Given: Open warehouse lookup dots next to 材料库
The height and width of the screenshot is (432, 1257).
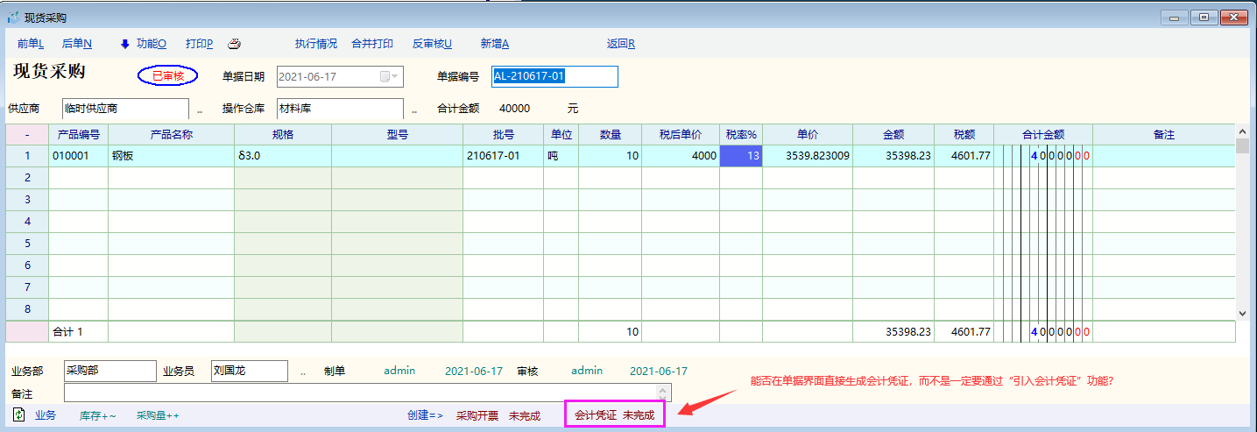Looking at the screenshot, I should point(414,110).
